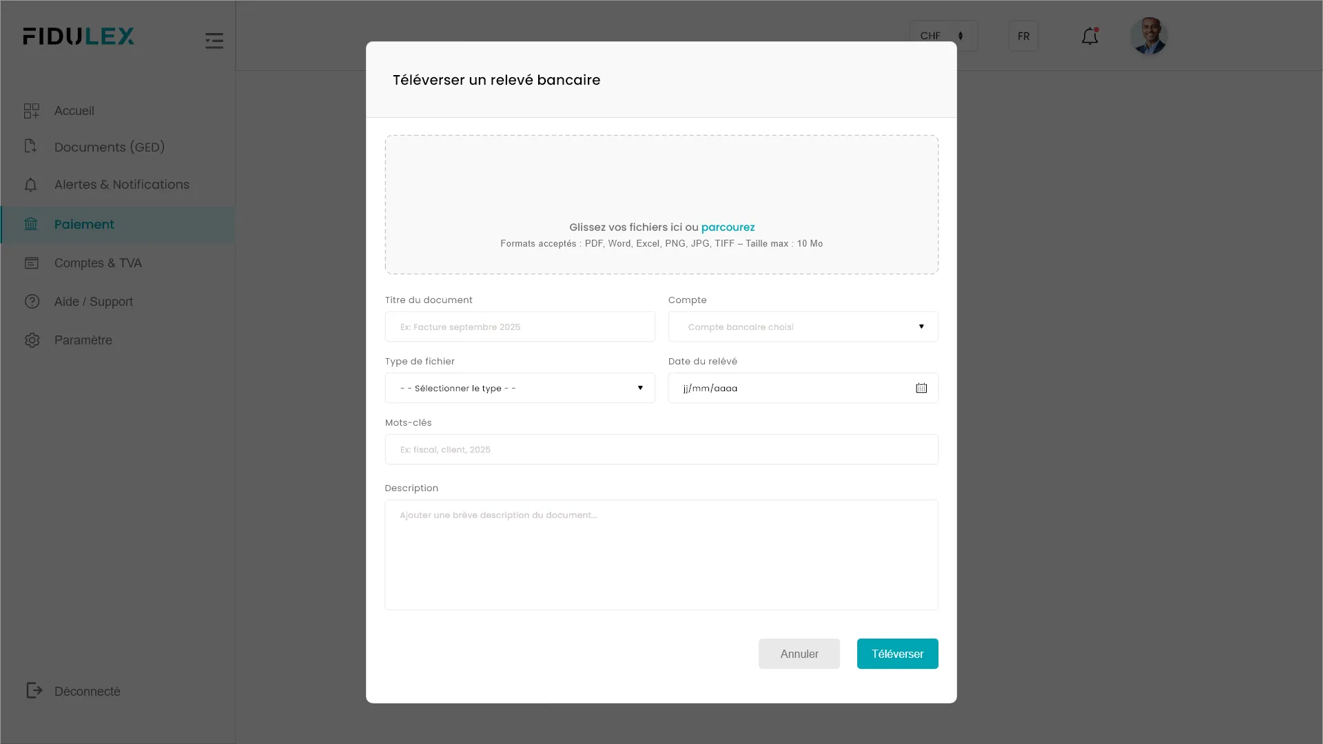
Task: Click the Accueil dashboard icon
Action: pos(32,111)
